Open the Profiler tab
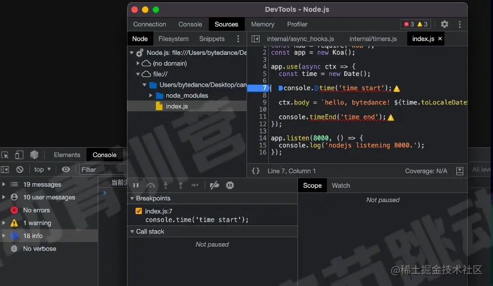493x286 pixels. (x=297, y=24)
